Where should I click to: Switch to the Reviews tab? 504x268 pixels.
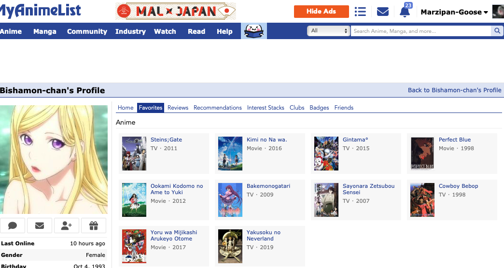[x=178, y=108]
